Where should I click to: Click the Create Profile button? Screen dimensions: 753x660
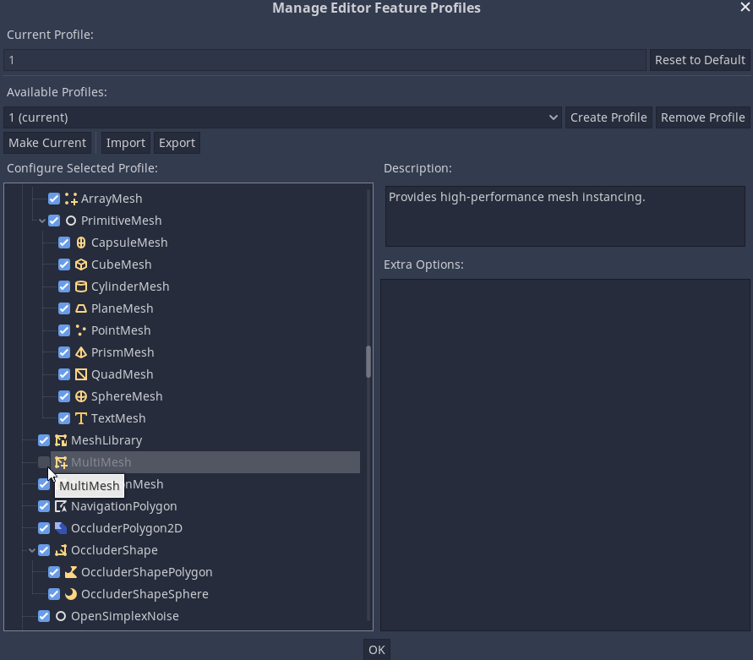[608, 117]
